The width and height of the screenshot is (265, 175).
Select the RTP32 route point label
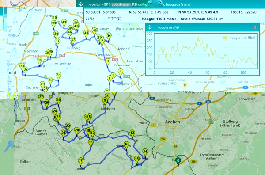click(114, 19)
